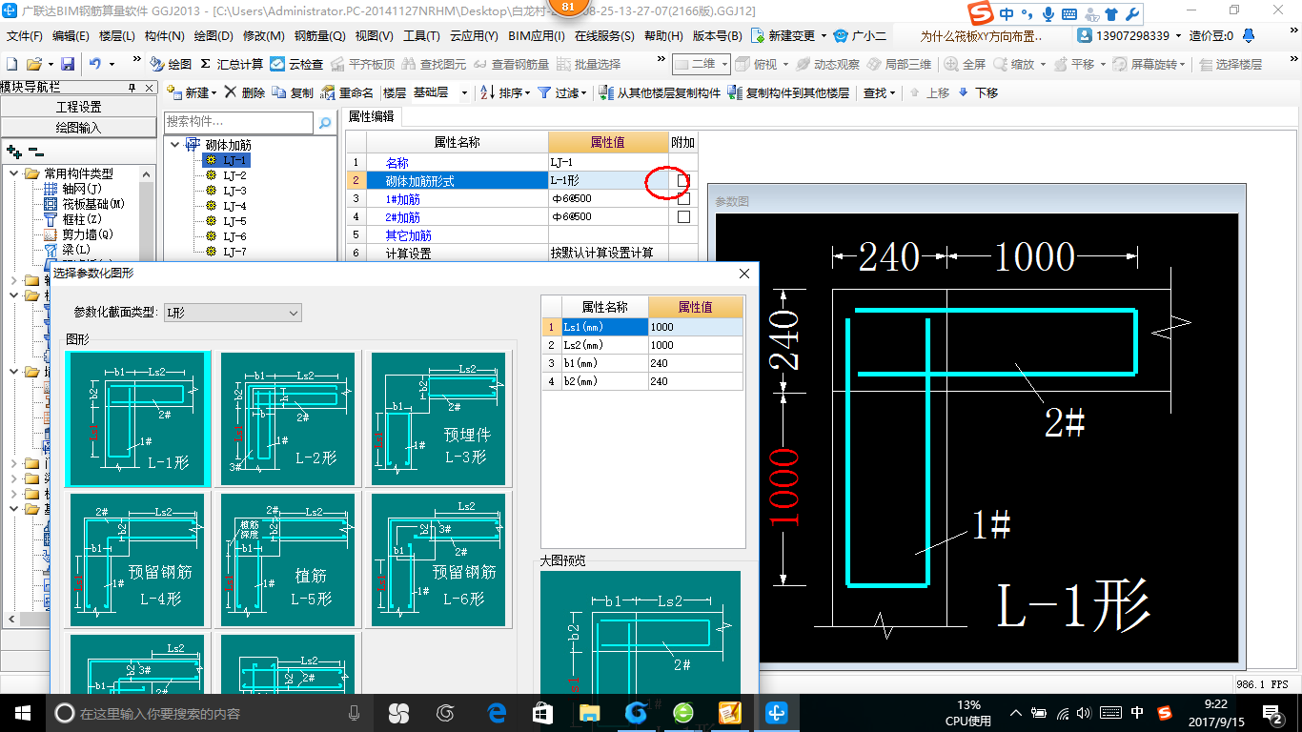The height and width of the screenshot is (732, 1302).
Task: Select the 预埋件 L-3形 thumbnail
Action: 438,418
